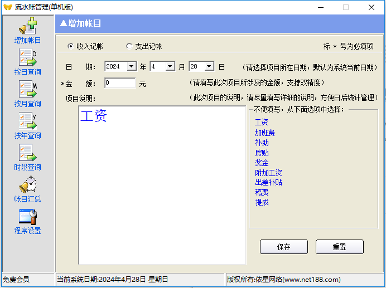Choose 加班费 from the preset list

[x=265, y=133]
